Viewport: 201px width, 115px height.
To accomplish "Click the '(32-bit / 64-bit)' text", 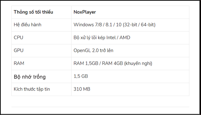I will (139, 25).
